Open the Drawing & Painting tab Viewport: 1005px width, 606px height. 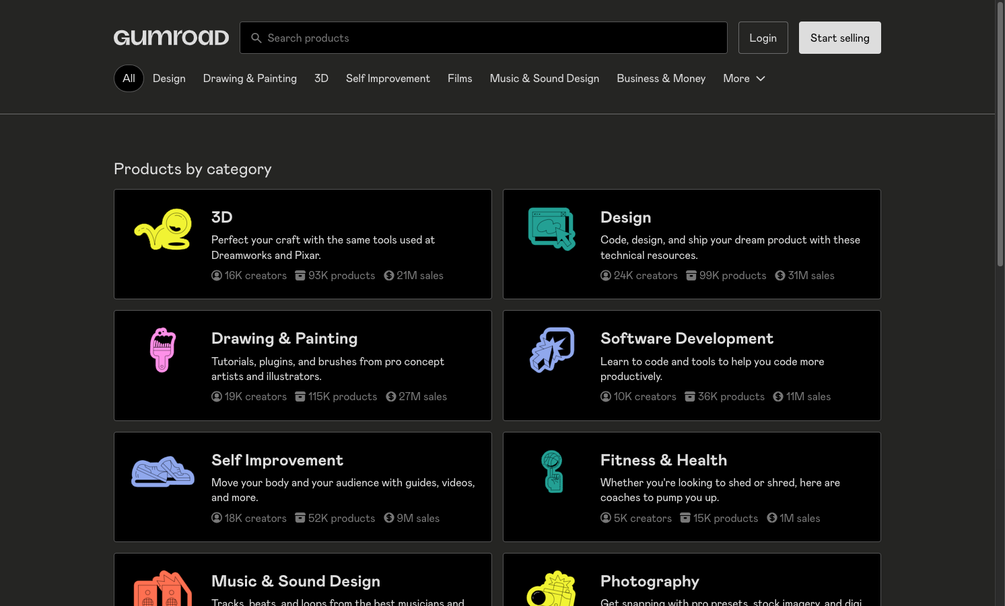250,79
